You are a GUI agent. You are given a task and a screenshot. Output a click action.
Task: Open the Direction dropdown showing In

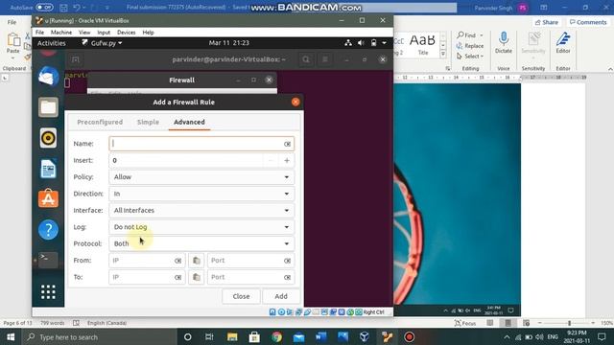[x=201, y=194]
